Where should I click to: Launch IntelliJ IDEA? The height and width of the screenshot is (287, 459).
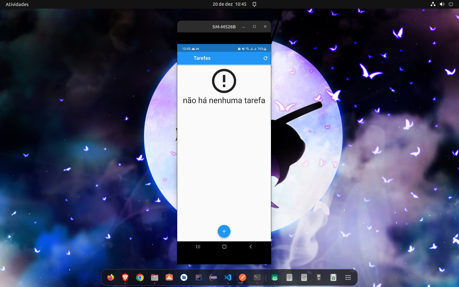tap(198, 277)
